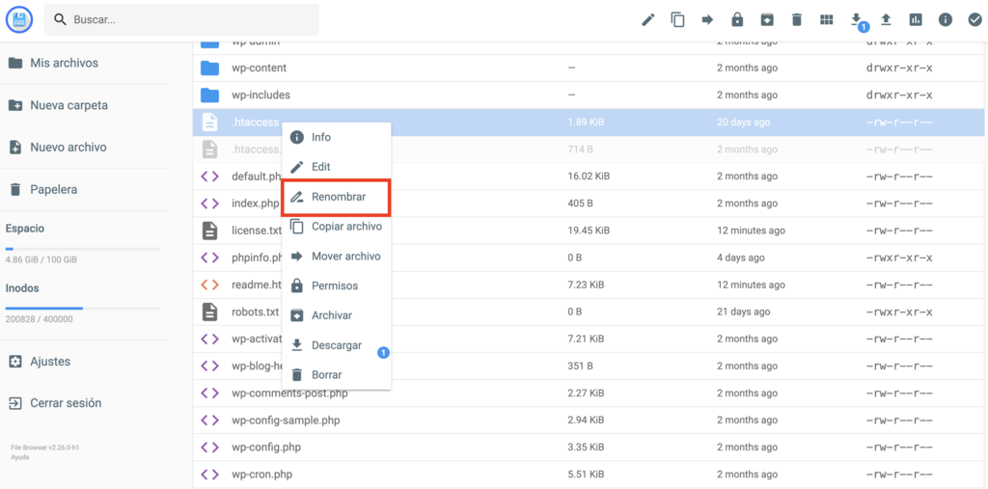Click the 16.02 KiB size cell
This screenshot has height=489, width=988.
pyautogui.click(x=589, y=177)
